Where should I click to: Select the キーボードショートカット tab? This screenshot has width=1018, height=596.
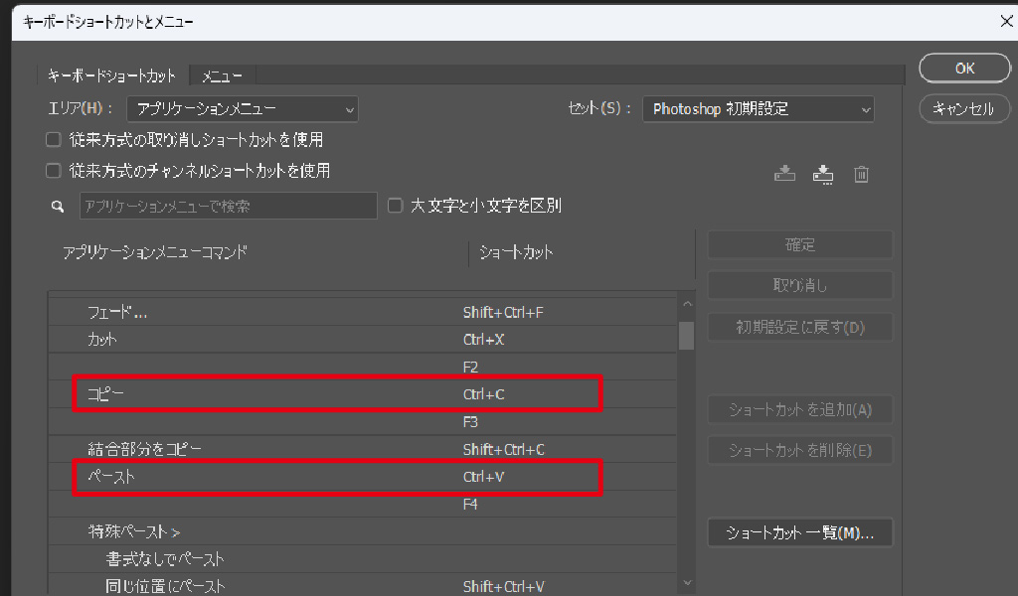click(x=111, y=75)
